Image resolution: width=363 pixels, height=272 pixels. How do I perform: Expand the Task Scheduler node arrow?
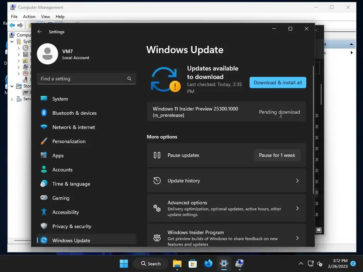pos(19,48)
